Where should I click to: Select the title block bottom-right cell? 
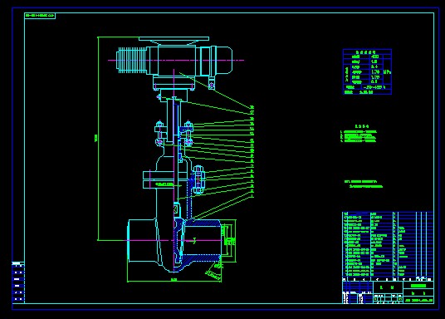point(418,300)
